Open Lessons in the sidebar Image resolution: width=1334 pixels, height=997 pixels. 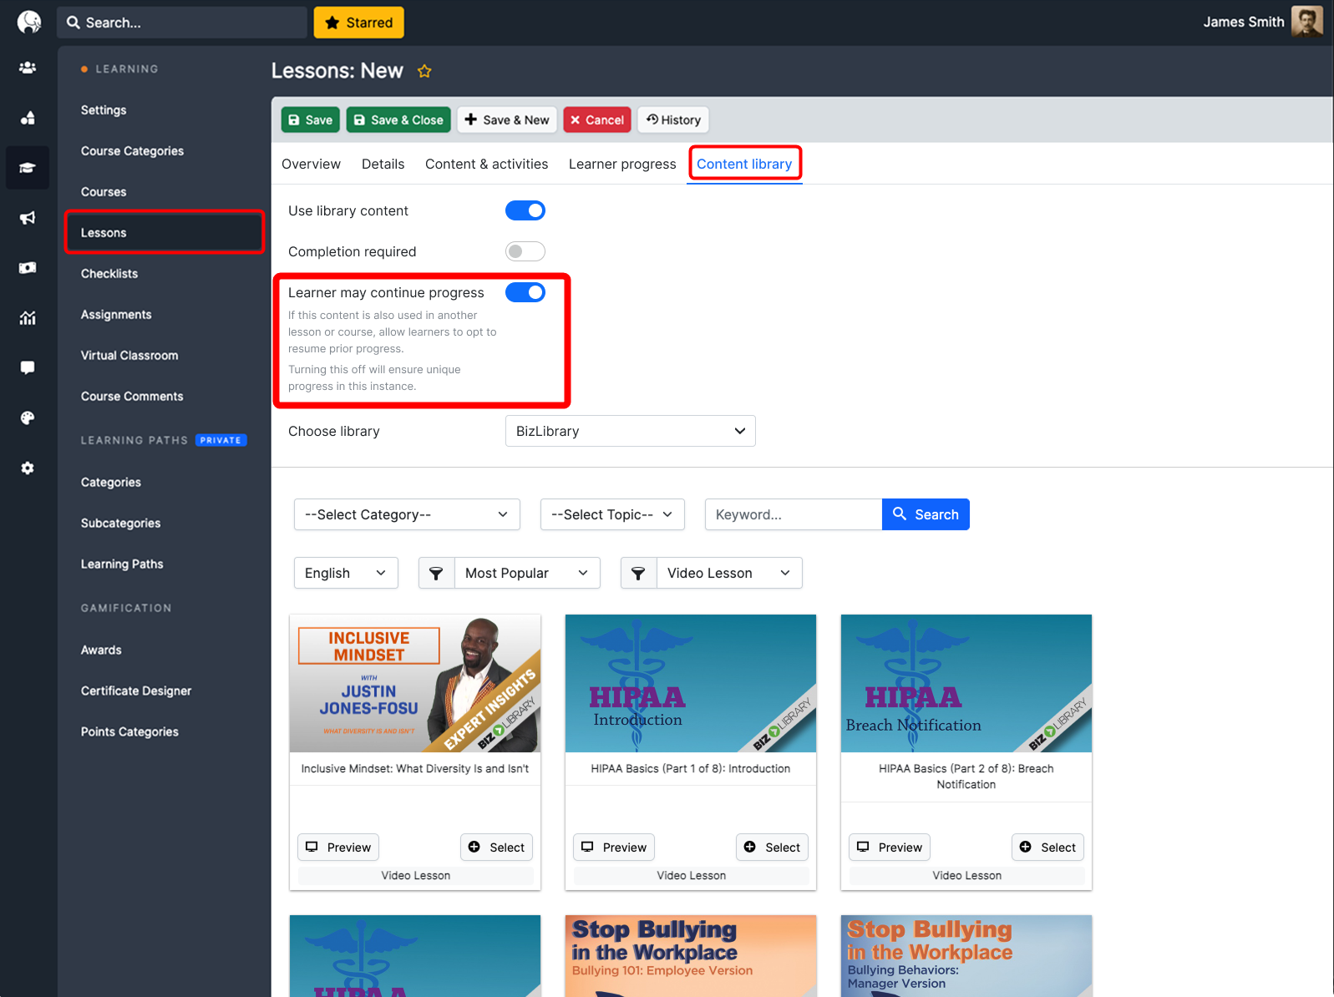(x=165, y=232)
